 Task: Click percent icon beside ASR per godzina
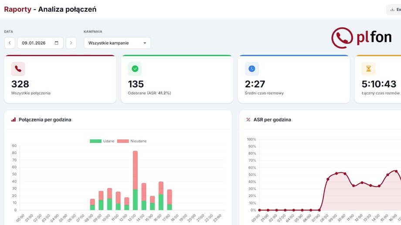tap(248, 120)
